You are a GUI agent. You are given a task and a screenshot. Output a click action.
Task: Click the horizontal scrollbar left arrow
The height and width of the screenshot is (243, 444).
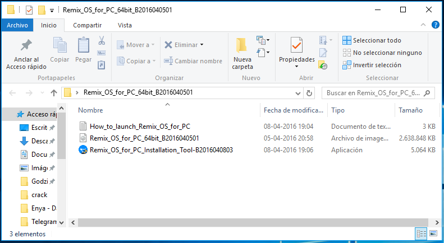[x=73, y=223]
